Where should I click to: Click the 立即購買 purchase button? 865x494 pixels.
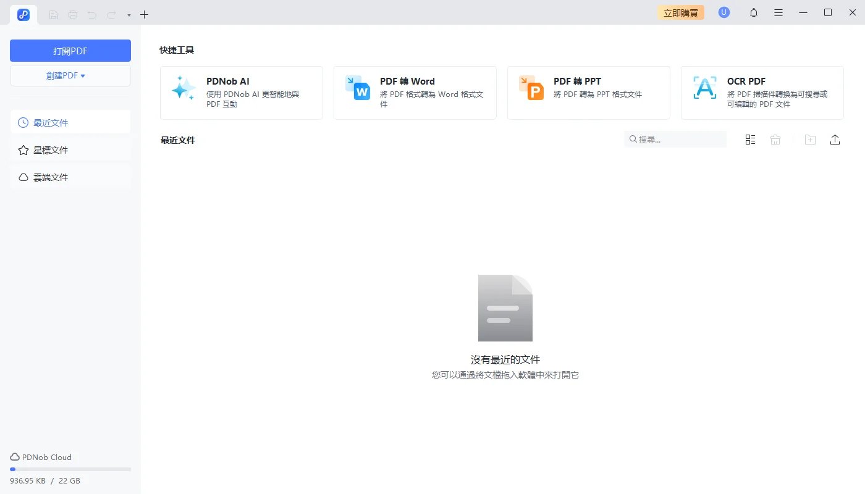[680, 12]
